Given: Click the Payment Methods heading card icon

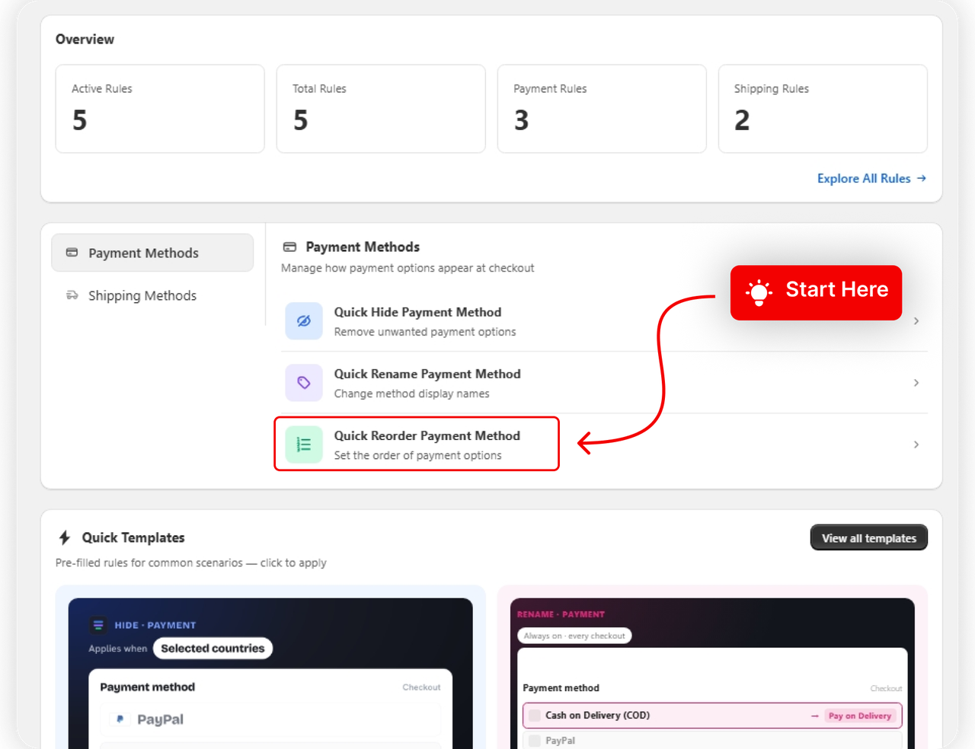Looking at the screenshot, I should pyautogui.click(x=289, y=247).
